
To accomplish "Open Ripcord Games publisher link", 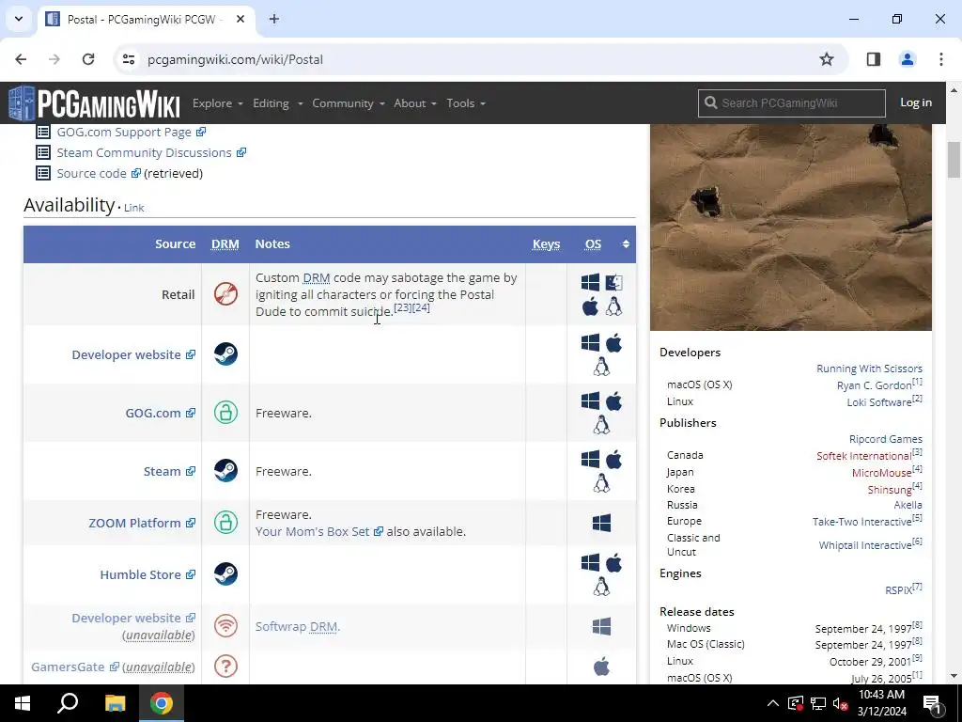I will tap(885, 439).
